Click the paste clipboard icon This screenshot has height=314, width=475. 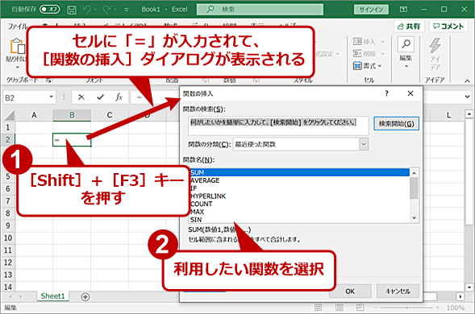tap(17, 46)
